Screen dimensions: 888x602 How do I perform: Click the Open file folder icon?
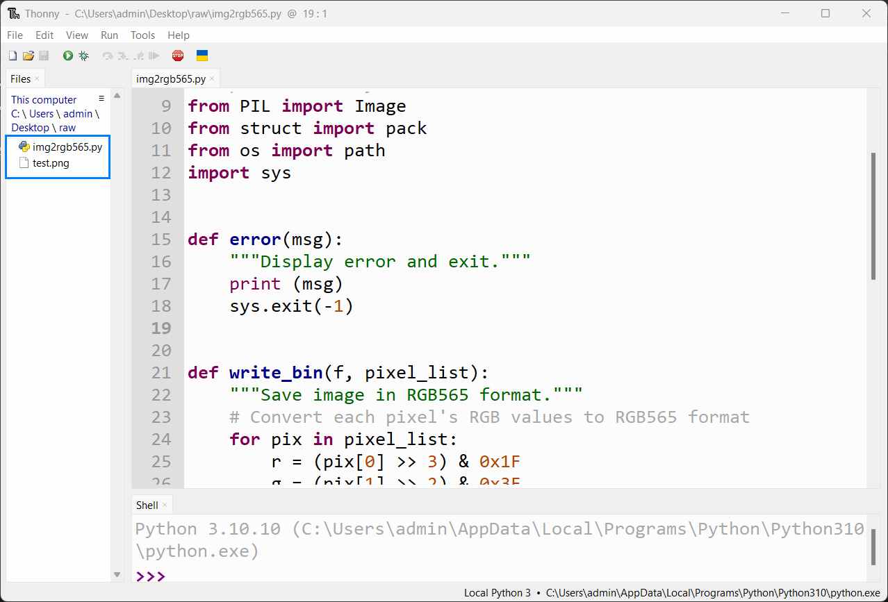point(28,56)
